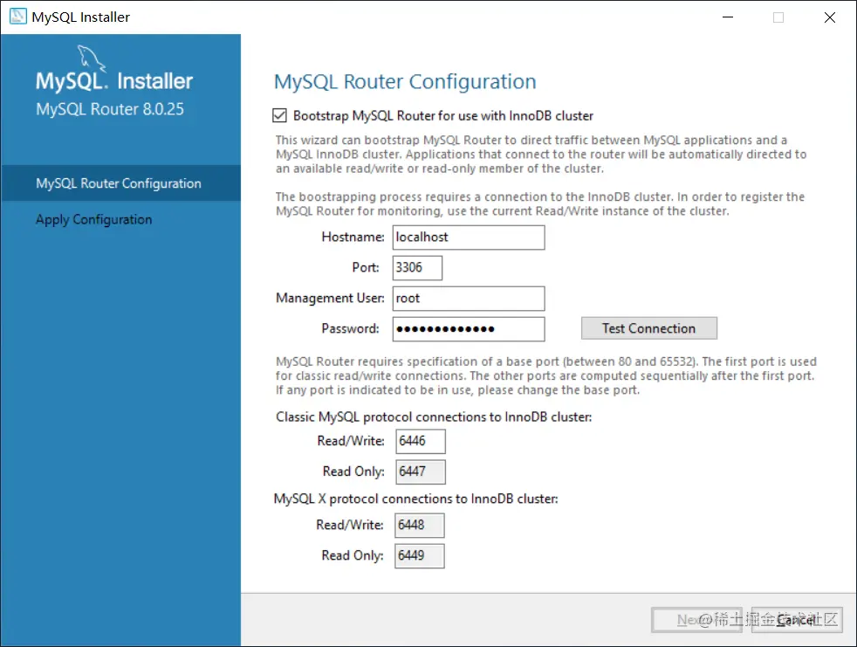Screen dimensions: 857x647
Task: Toggle Bootstrap MySQL Router for InnoDB cluster checkbox
Action: pyautogui.click(x=279, y=115)
